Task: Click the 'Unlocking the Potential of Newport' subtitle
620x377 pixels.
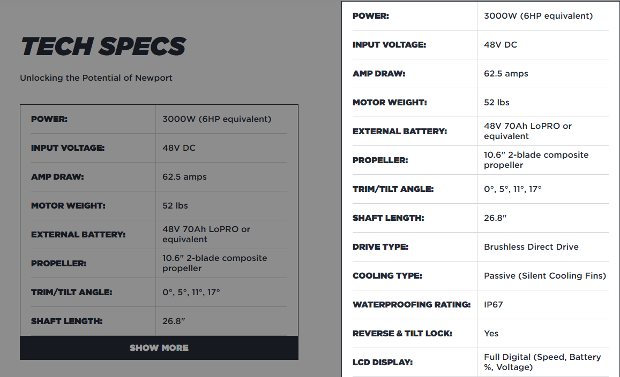Action: 96,78
